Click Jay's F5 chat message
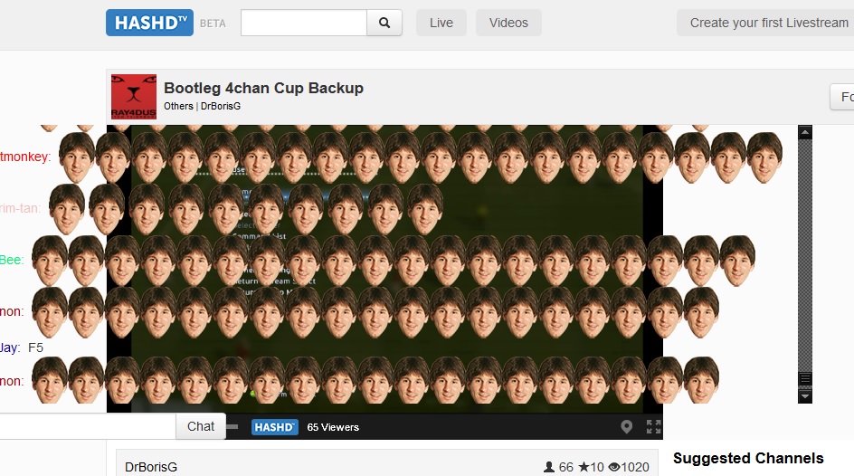 [x=35, y=347]
